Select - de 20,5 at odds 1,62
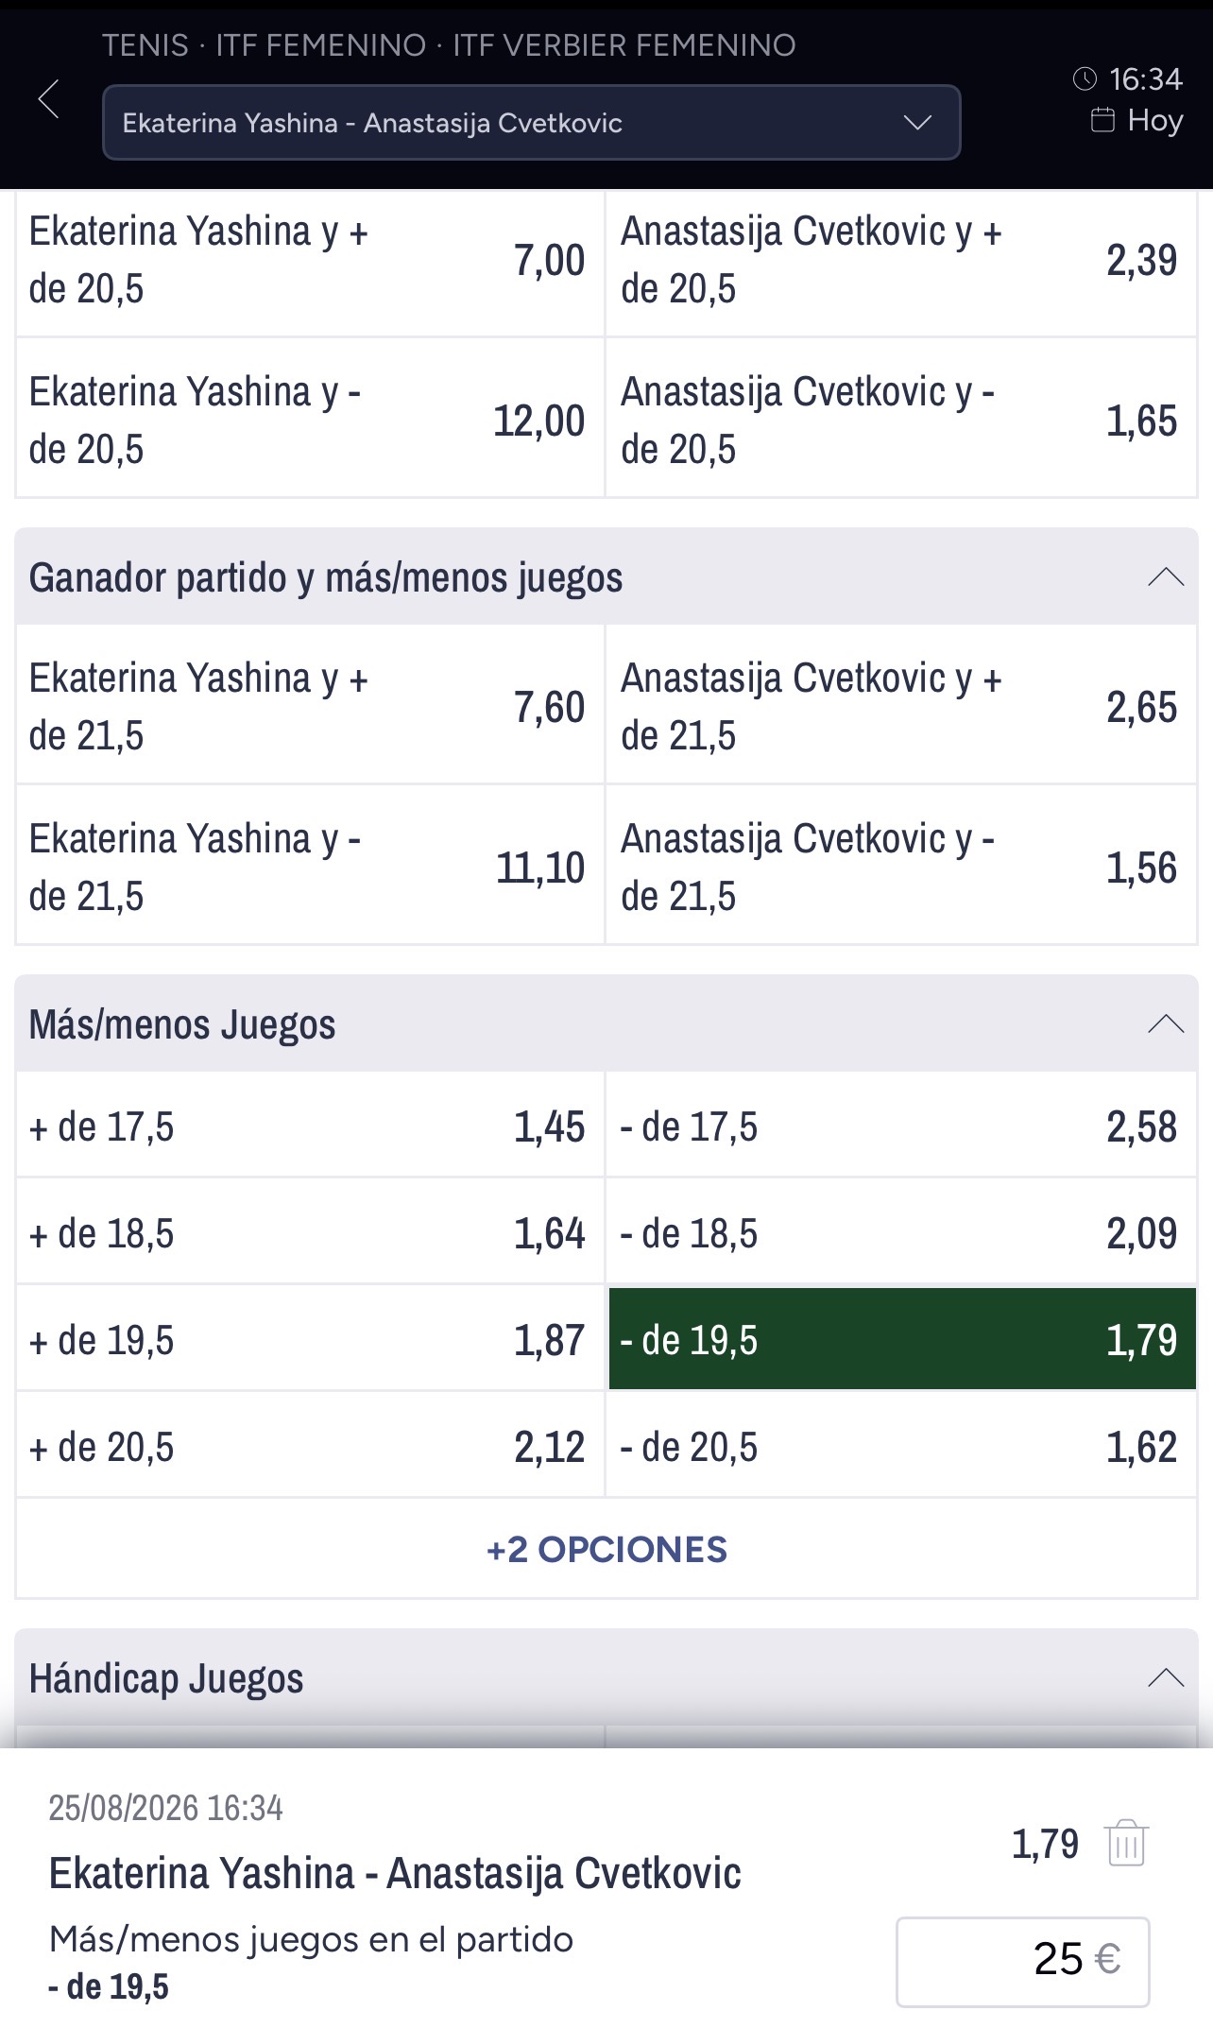The image size is (1213, 2028). [901, 1447]
